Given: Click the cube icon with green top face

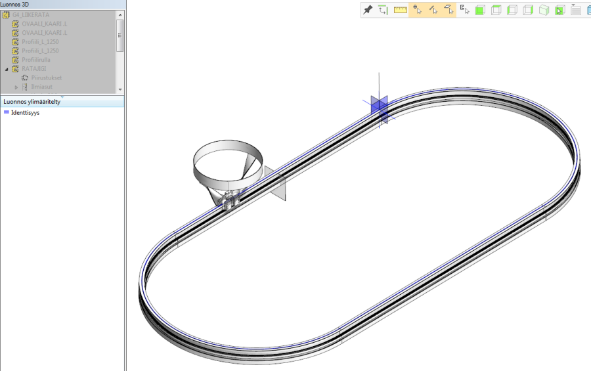Looking at the screenshot, I should 496,10.
